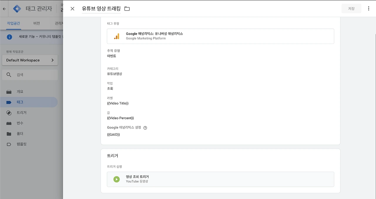Click the 검색 search field
Image resolution: width=376 pixels, height=199 pixels.
[x=30, y=75]
